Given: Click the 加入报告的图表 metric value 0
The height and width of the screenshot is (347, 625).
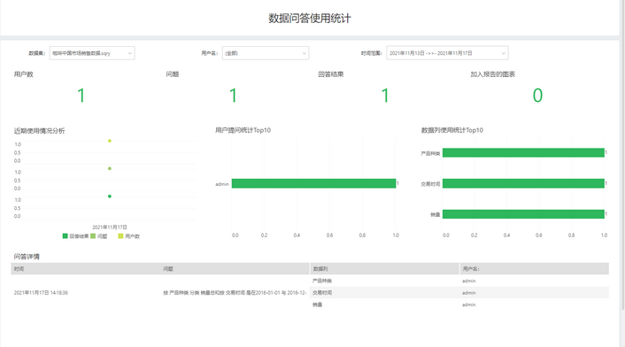Looking at the screenshot, I should click(x=537, y=96).
